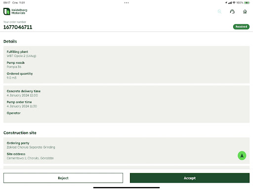Screen dimensions: 253x190
Task: Tap pump reach value Pompa 36
Action: (x=14, y=67)
